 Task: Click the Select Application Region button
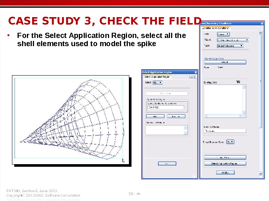tap(225, 163)
